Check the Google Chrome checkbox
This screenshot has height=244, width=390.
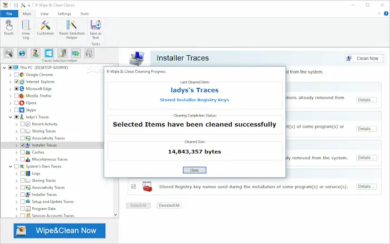16,75
